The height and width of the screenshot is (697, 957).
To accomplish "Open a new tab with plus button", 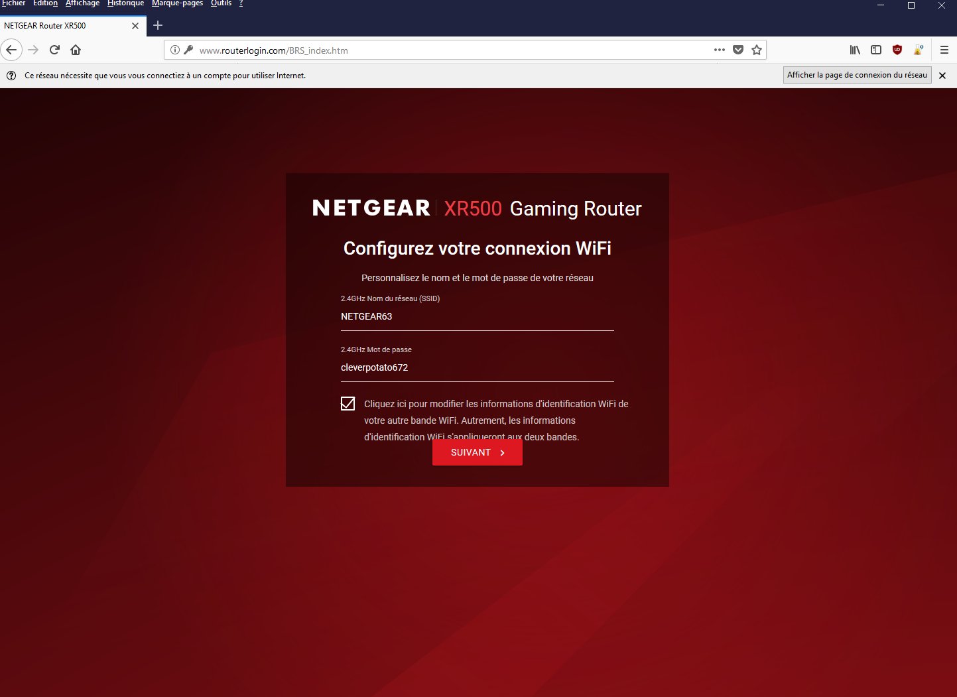I will 158,25.
